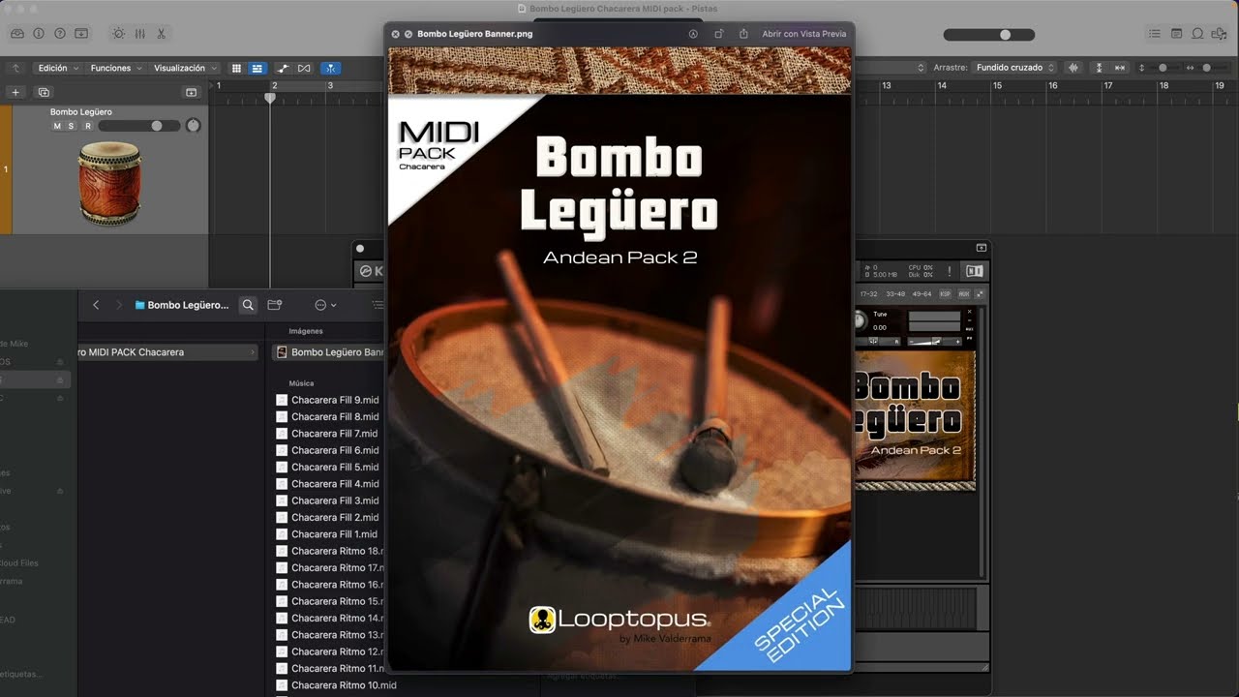
Task: Go forward in Finder window
Action: pos(119,305)
